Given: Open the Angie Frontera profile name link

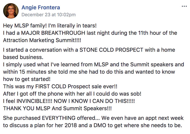Looking at the screenshot, I should [x=41, y=8].
